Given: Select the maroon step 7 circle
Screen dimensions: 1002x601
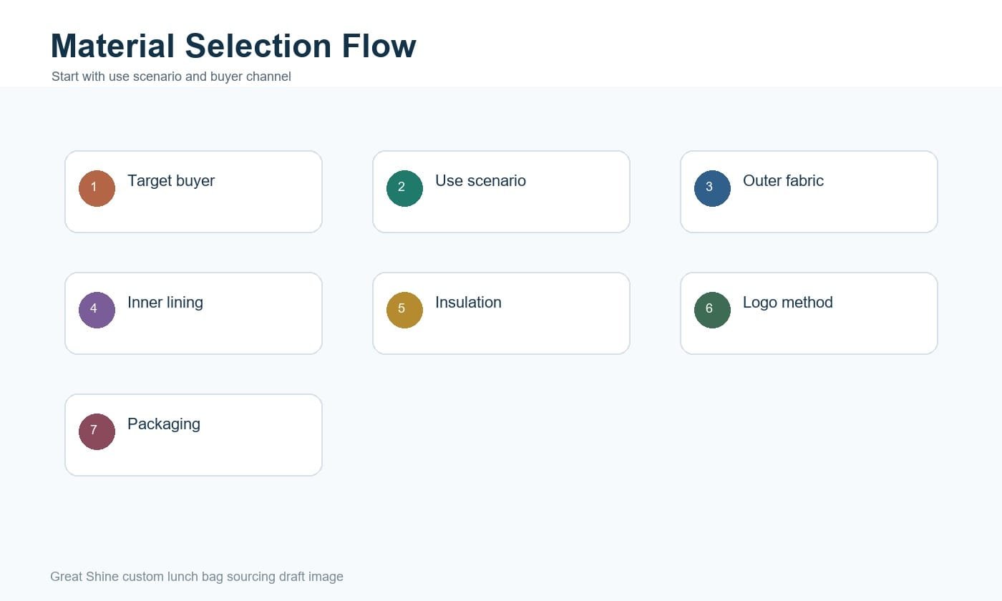Looking at the screenshot, I should point(97,431).
